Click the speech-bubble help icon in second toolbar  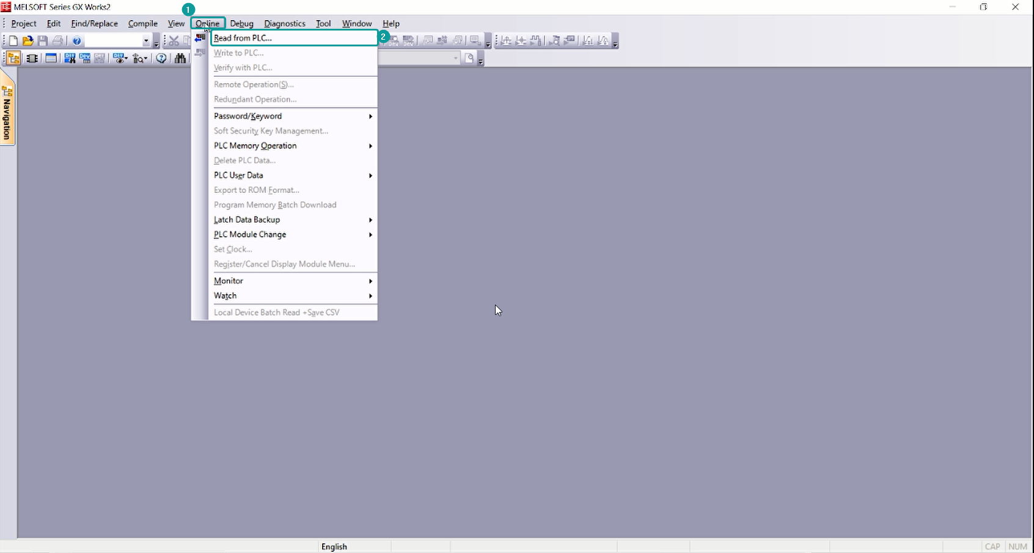tap(161, 59)
